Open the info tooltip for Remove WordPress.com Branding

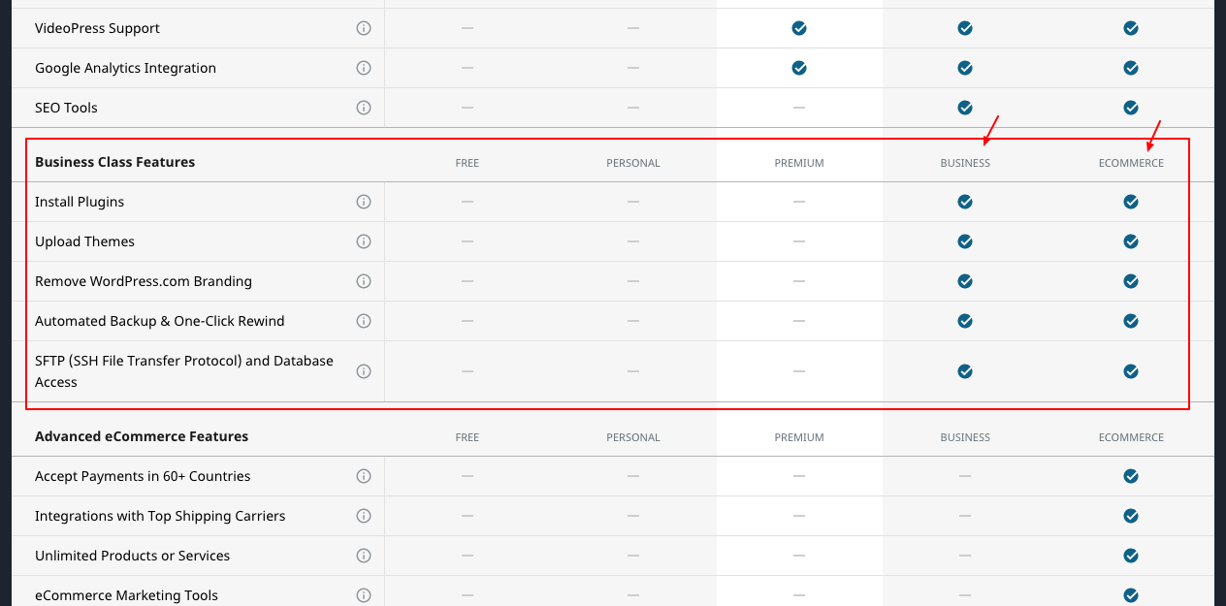coord(364,281)
